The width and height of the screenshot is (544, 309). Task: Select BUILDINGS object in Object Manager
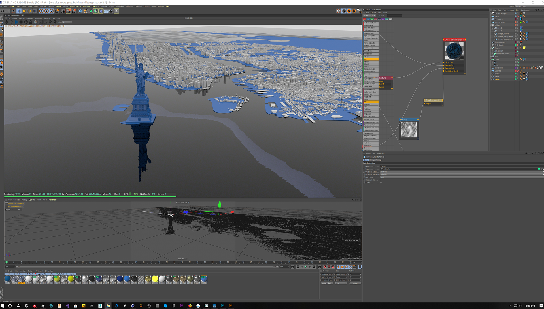(499, 68)
